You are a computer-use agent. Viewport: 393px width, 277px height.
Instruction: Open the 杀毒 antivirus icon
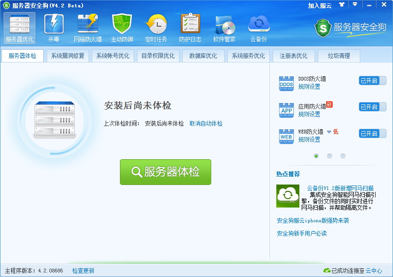[x=54, y=28]
